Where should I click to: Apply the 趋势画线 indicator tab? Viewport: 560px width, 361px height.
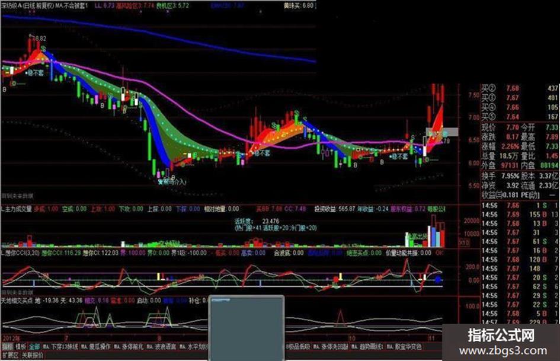(x=367, y=347)
